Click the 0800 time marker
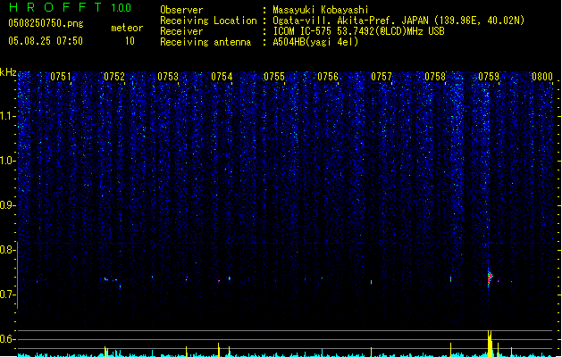The image size is (562, 357). coord(542,77)
